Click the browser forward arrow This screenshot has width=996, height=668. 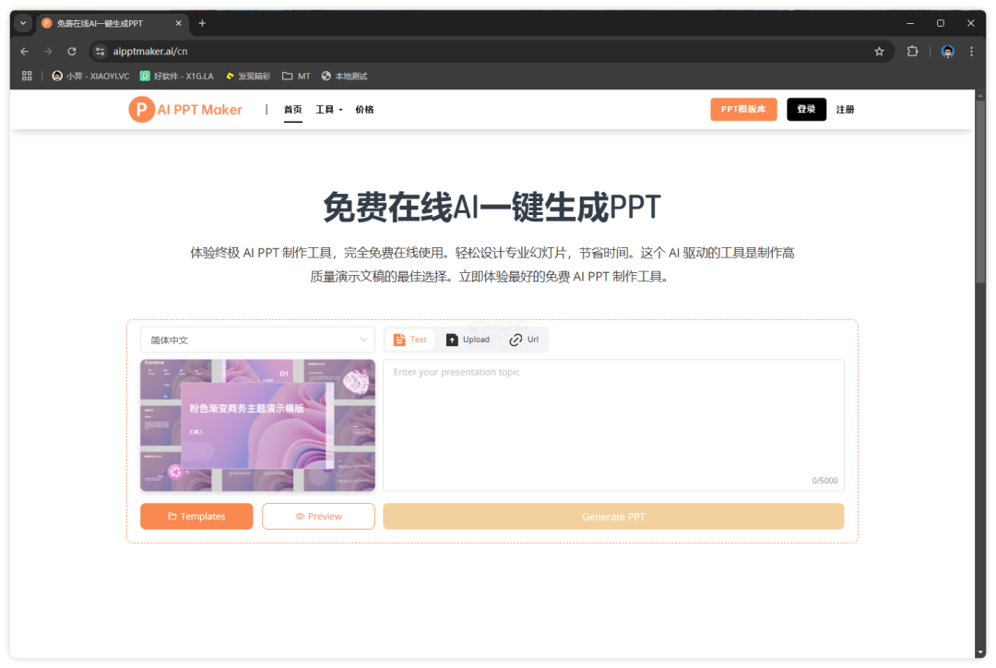pos(48,52)
